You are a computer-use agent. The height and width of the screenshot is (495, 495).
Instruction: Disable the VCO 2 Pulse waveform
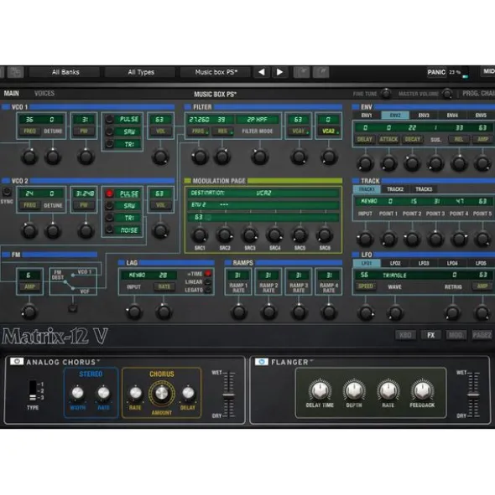click(109, 193)
